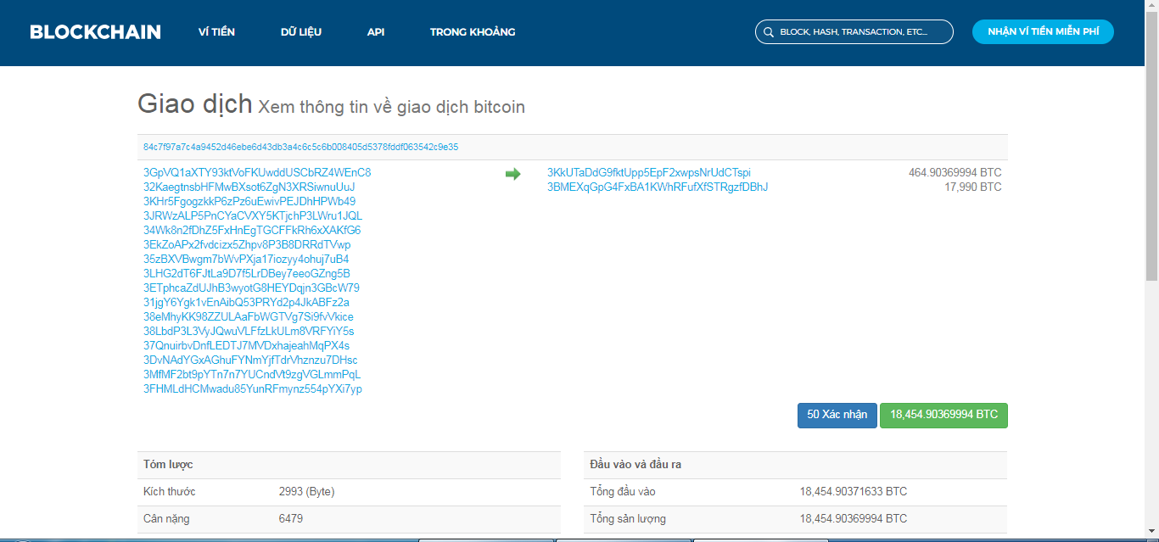Open the API menu item
This screenshot has height=542, width=1159.
click(x=376, y=32)
